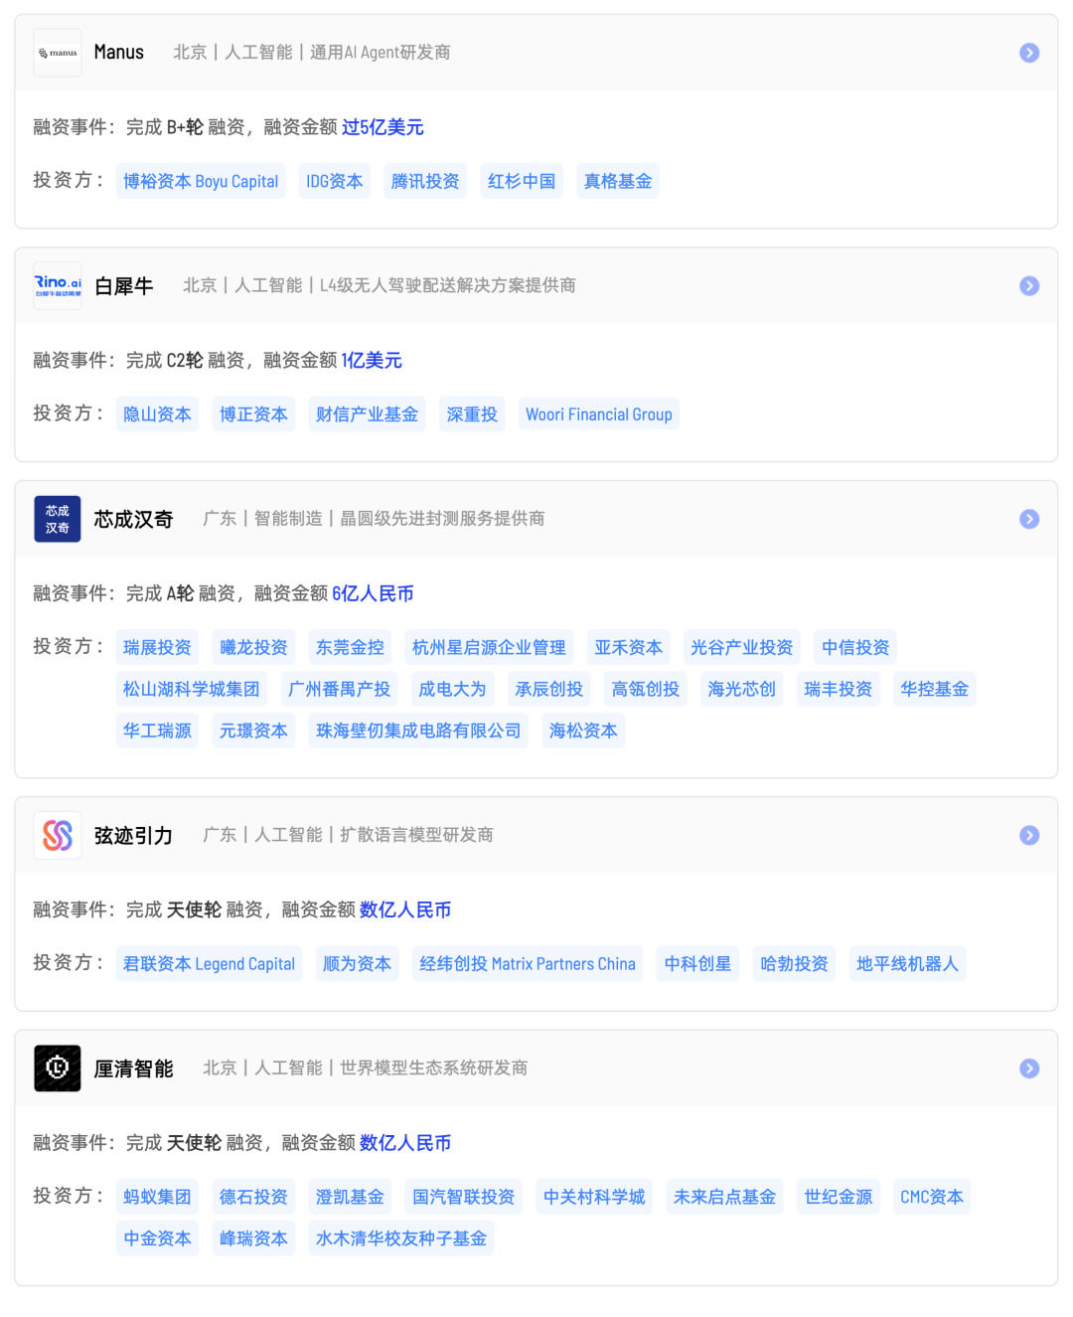1073x1317 pixels.
Task: Select the 世纪金源 investor tag
Action: tap(838, 1198)
